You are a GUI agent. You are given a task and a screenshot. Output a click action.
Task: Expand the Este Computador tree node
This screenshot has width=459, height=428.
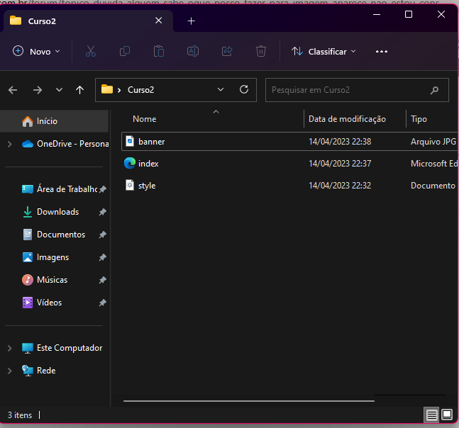coord(9,348)
